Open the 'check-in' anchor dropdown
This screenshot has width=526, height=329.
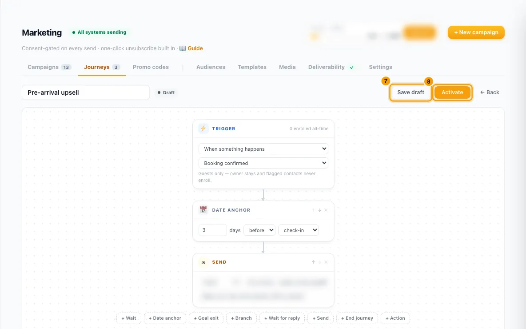[298, 230]
